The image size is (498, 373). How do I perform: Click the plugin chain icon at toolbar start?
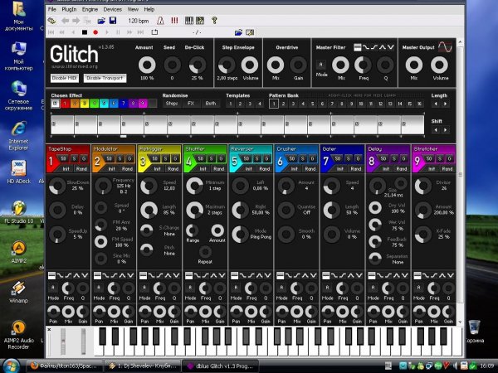click(51, 21)
